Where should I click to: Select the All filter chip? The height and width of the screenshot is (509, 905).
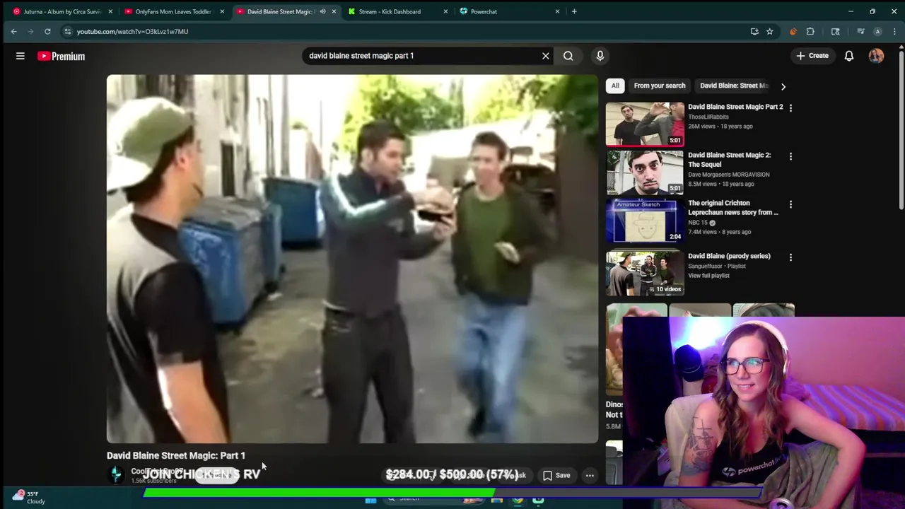(615, 86)
